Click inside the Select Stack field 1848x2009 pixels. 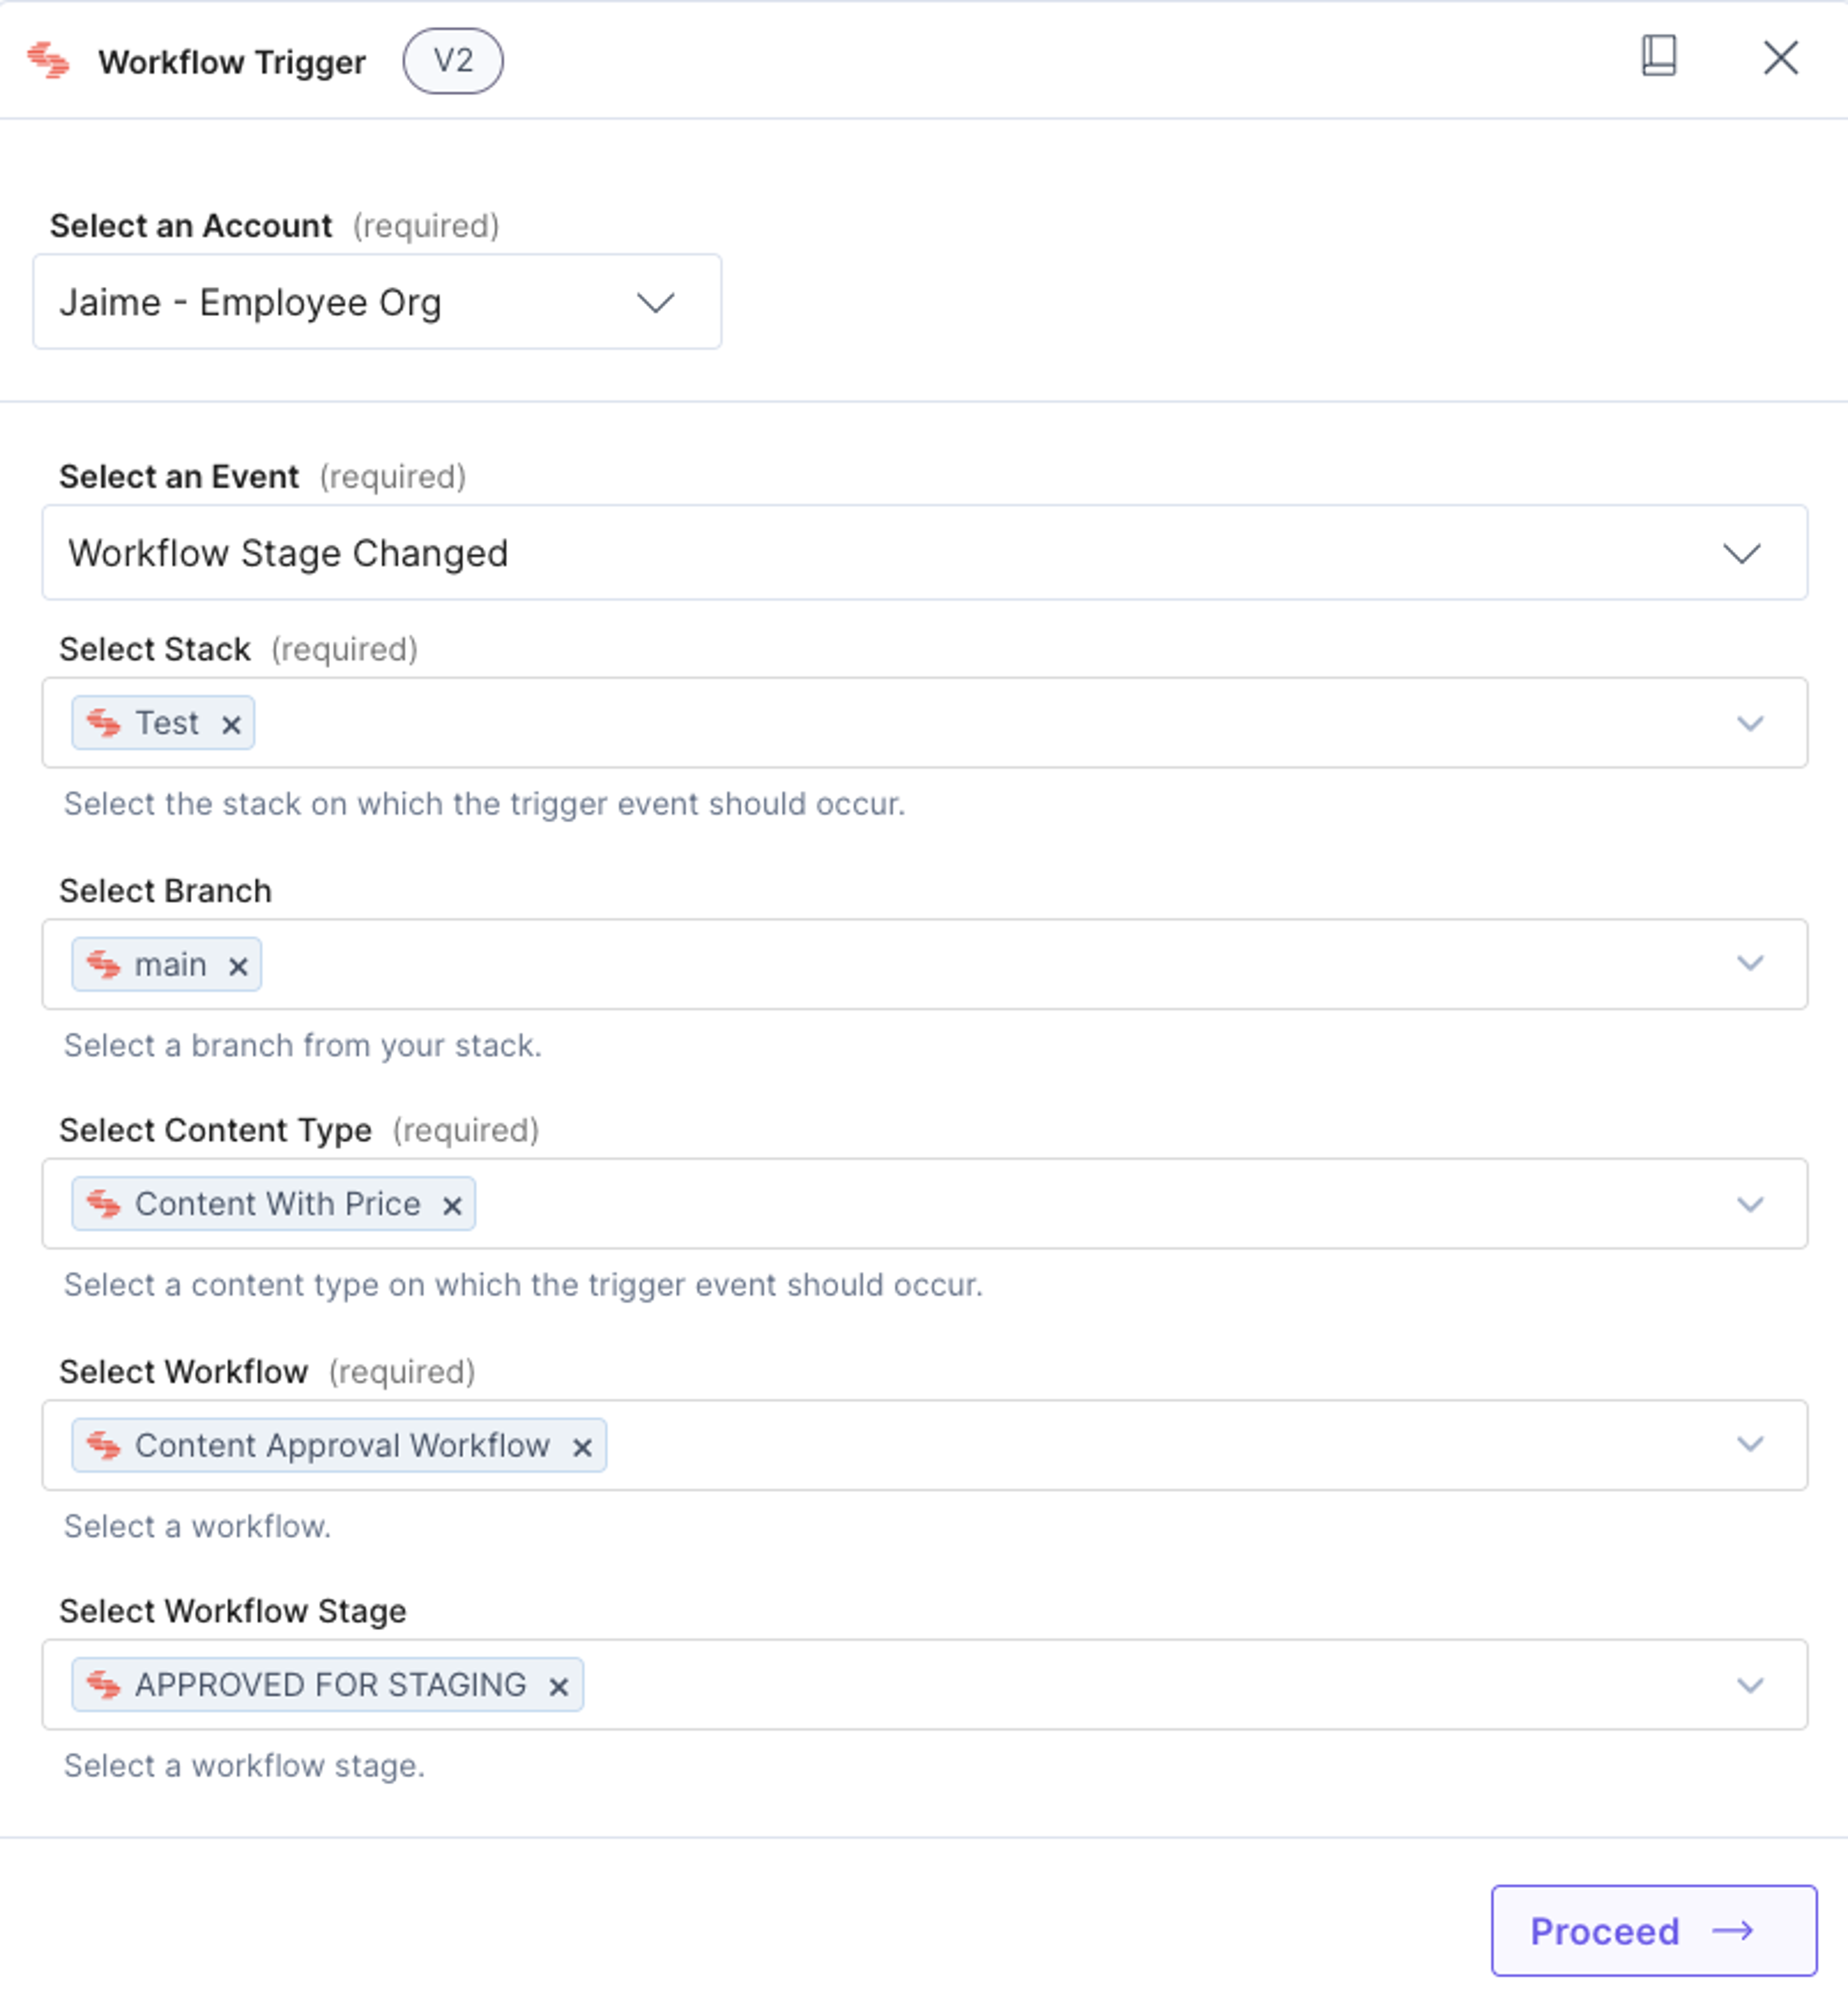tap(924, 723)
